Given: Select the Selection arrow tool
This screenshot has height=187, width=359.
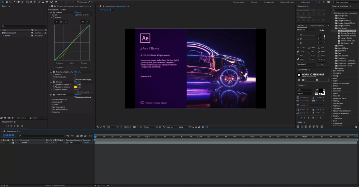Looking at the screenshot, I should [x=3, y=2].
